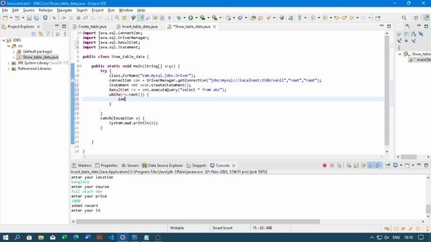
Task: Click the Debug bug icon in toolbar
Action: 178,18
